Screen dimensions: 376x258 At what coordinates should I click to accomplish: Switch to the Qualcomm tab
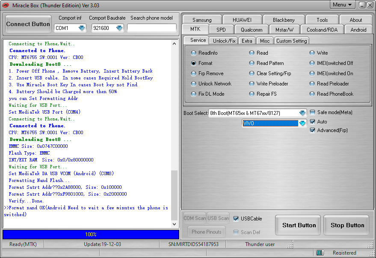click(x=252, y=30)
